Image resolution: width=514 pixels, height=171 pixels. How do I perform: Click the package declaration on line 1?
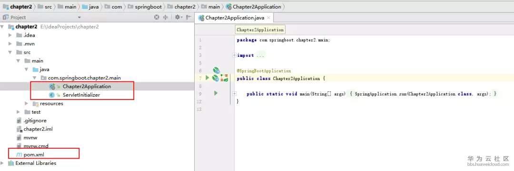pos(283,40)
